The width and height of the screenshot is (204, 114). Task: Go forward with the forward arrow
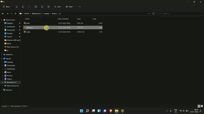click(x=7, y=14)
